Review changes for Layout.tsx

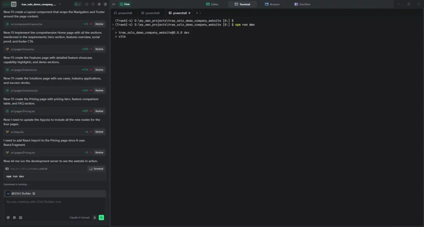[99, 24]
